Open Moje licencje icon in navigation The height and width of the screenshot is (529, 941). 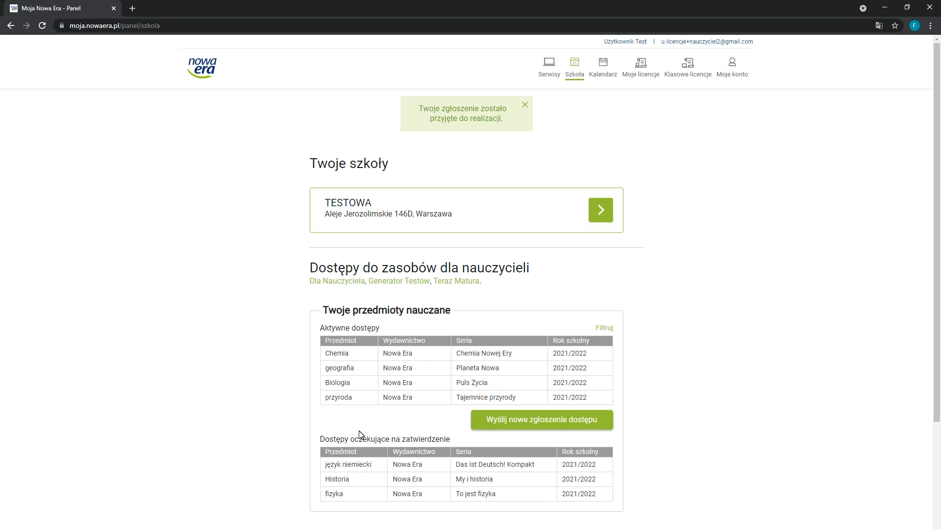(641, 63)
